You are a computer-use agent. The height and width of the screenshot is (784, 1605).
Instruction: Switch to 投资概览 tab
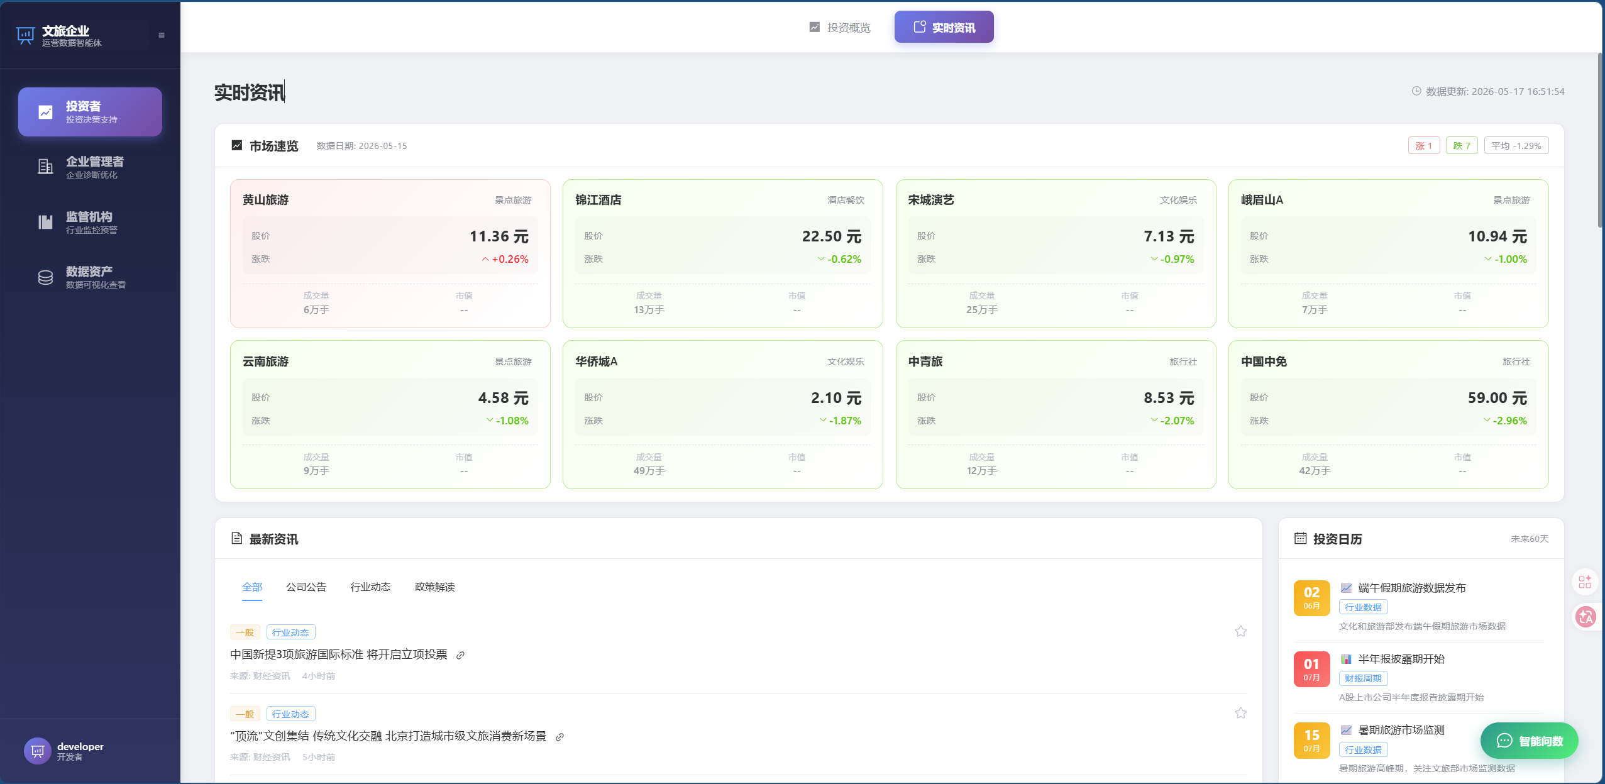(x=840, y=28)
